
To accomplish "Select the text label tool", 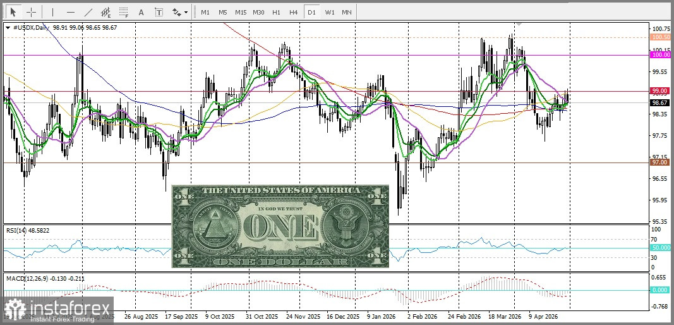I will 159,12.
